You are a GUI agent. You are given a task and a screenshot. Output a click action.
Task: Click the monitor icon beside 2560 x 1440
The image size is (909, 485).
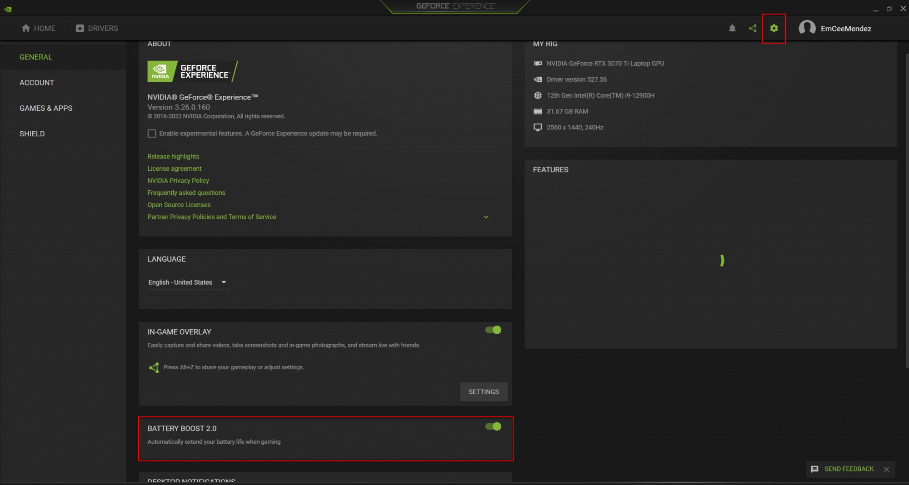tap(538, 127)
